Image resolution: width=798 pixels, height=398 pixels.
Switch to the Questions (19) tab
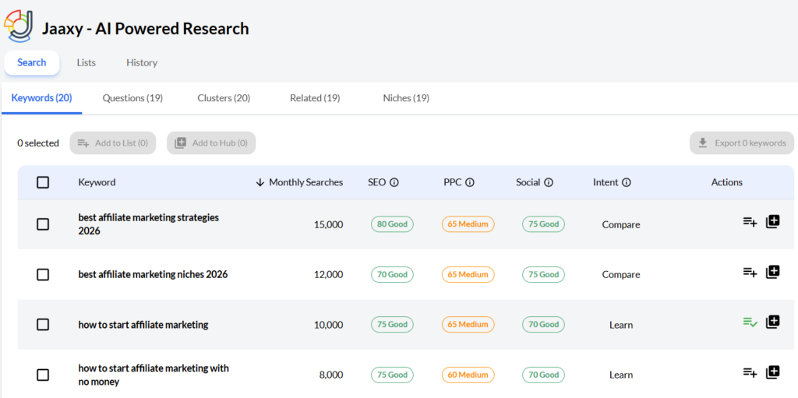(x=132, y=97)
